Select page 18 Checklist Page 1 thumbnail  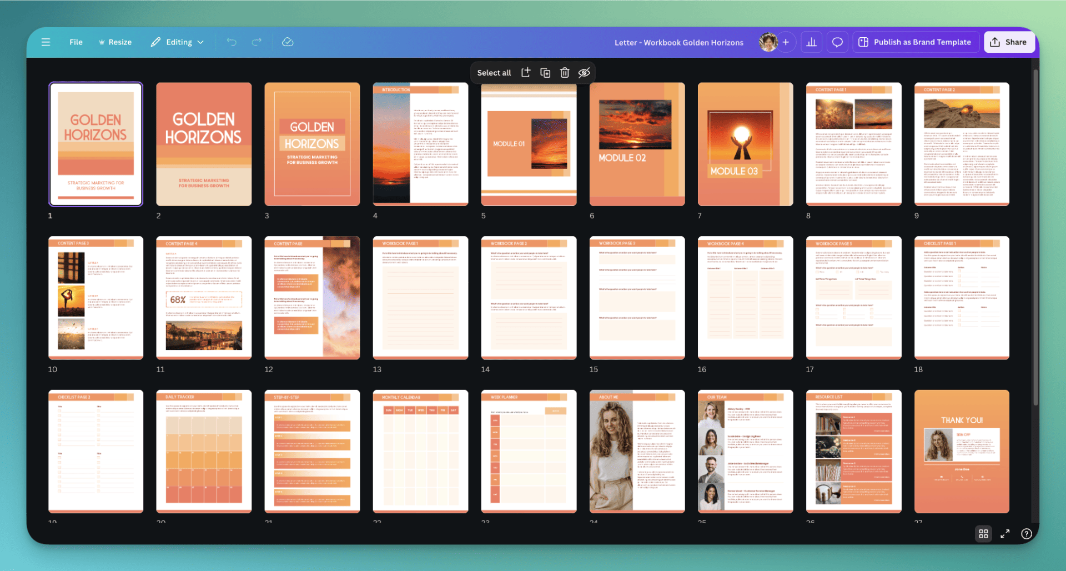coord(962,298)
